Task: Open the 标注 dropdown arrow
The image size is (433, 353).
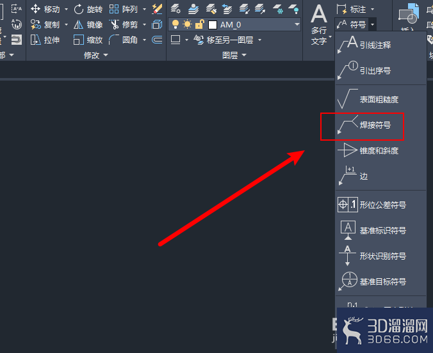Action: pyautogui.click(x=373, y=10)
